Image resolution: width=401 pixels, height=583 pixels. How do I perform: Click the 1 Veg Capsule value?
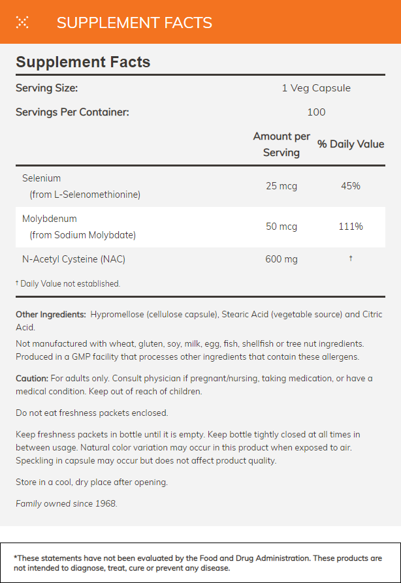(316, 88)
